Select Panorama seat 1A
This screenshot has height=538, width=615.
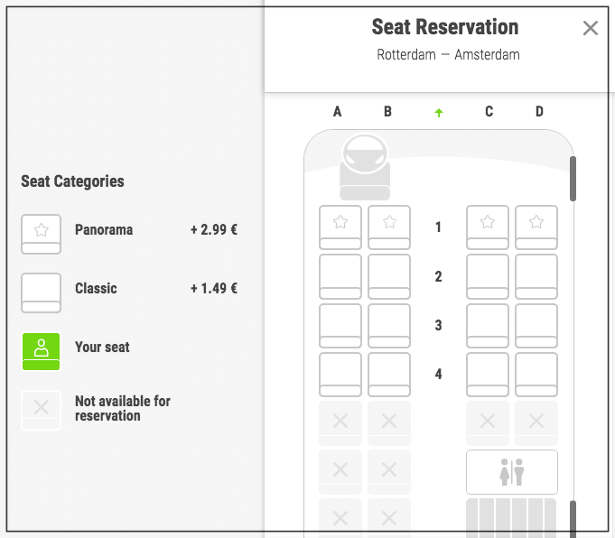[x=340, y=227]
